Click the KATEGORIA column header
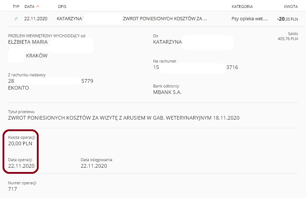306x198 pixels. [242, 7]
